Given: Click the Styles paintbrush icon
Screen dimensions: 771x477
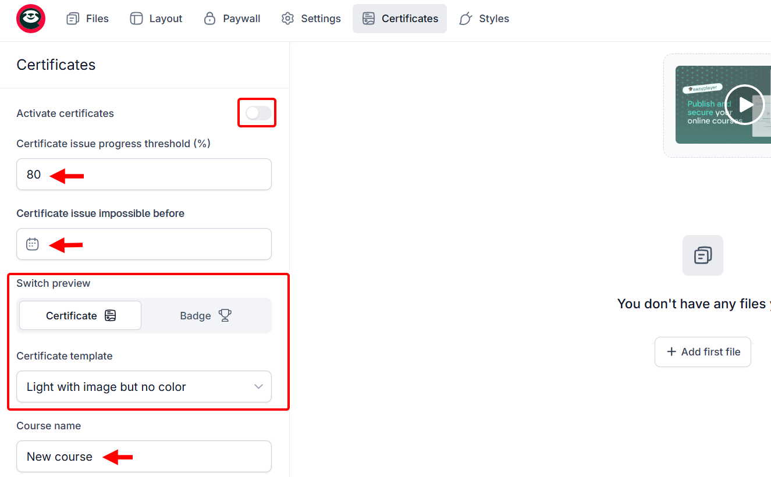Looking at the screenshot, I should pyautogui.click(x=465, y=18).
